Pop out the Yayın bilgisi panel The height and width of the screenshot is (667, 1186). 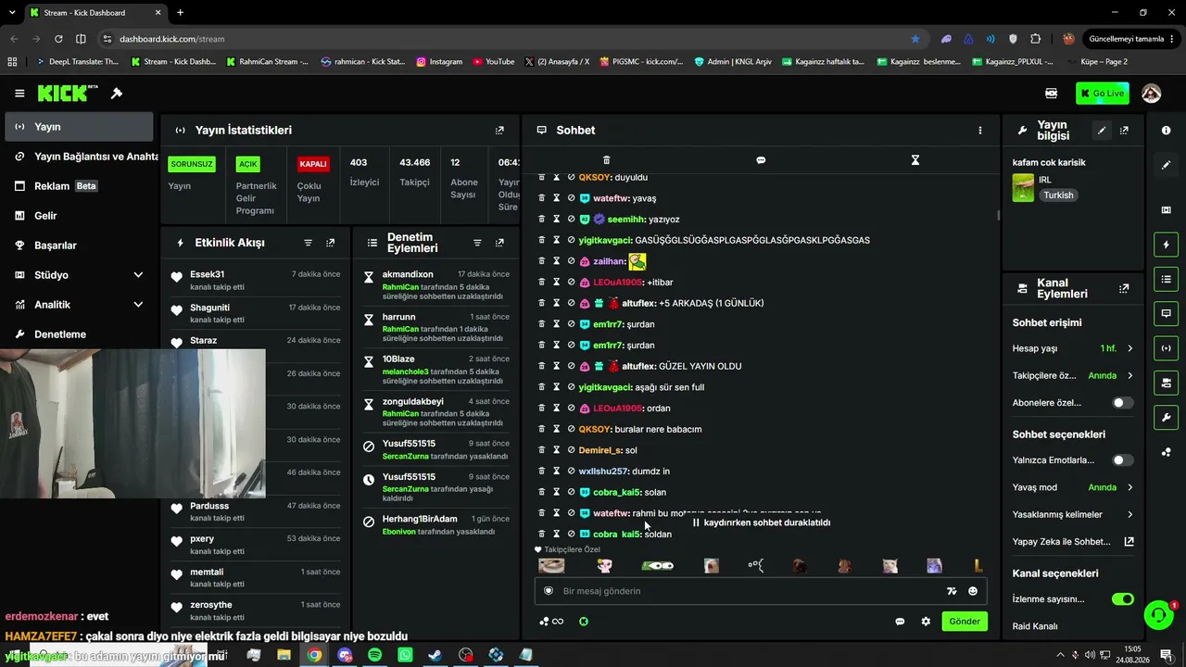1124,131
